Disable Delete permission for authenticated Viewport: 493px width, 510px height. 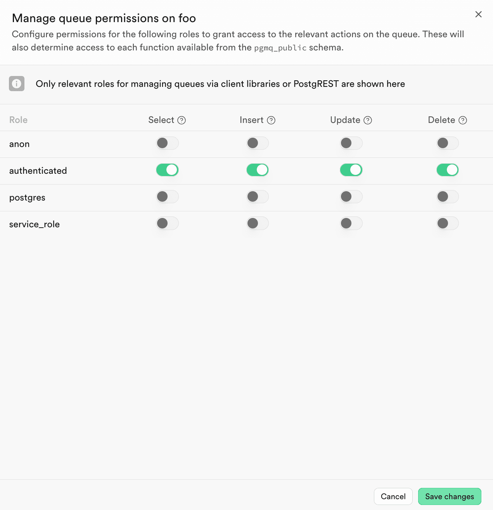tap(447, 169)
